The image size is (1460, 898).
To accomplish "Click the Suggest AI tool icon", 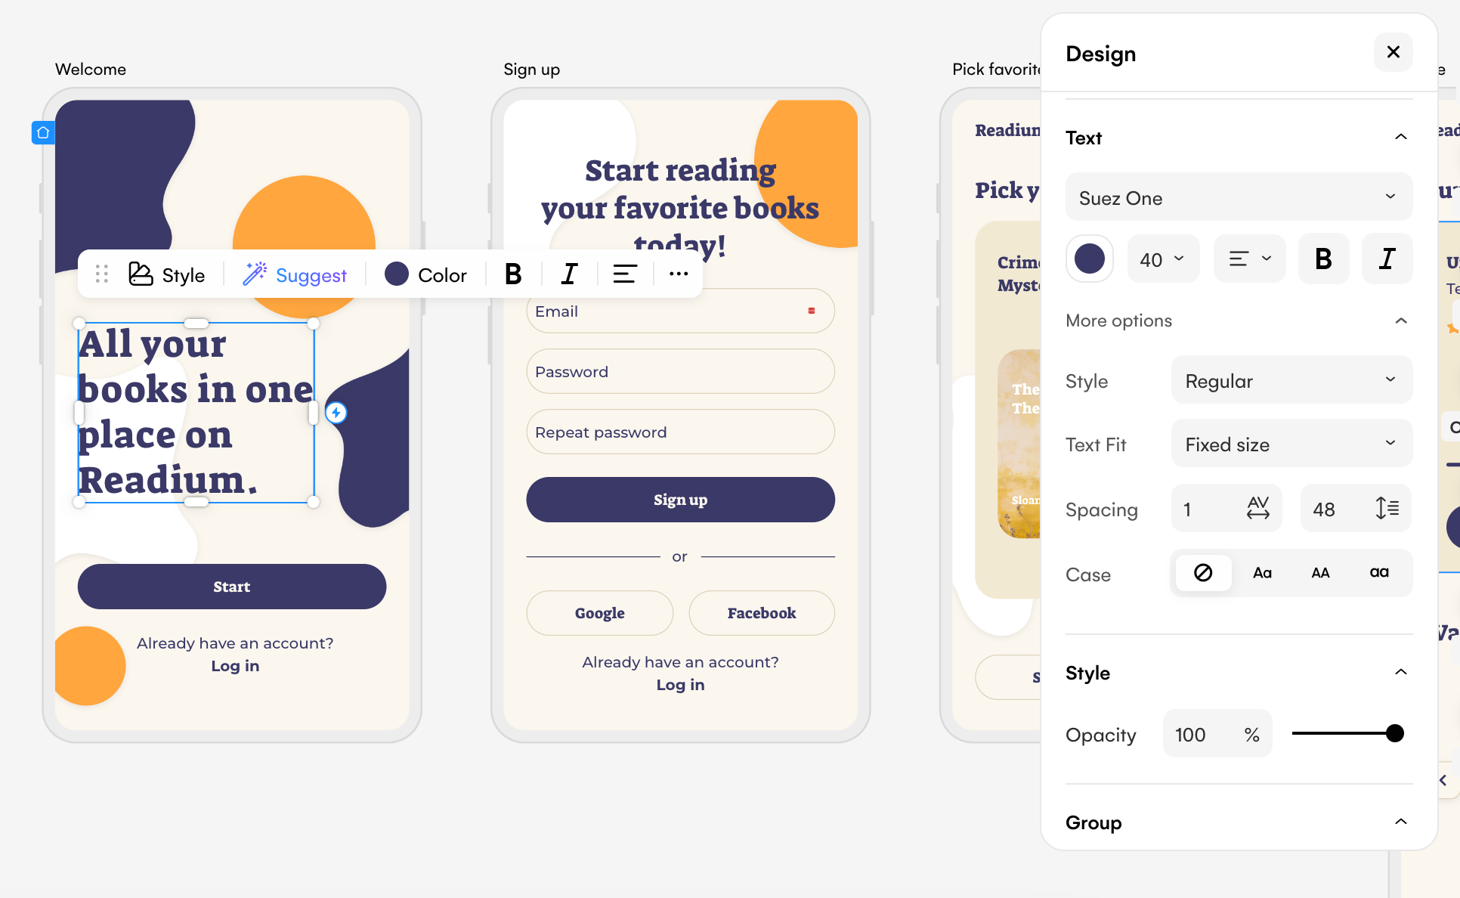I will tap(255, 275).
